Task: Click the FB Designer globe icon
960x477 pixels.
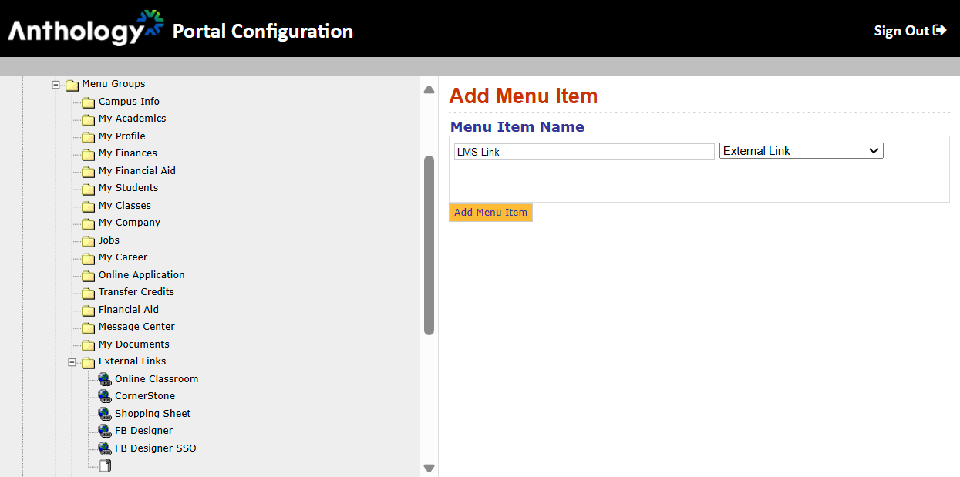Action: [104, 431]
